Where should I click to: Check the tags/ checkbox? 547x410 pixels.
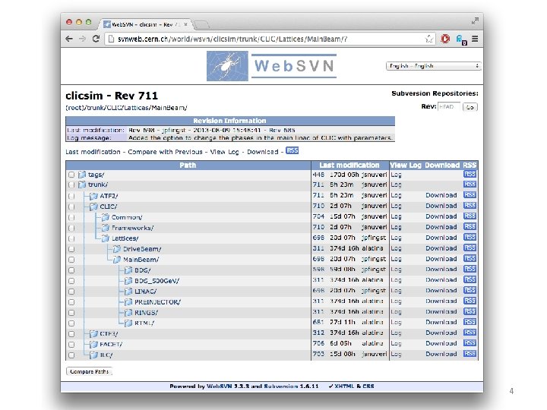(x=71, y=175)
